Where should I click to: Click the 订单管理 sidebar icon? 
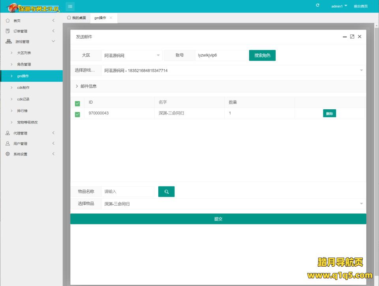click(x=8, y=31)
